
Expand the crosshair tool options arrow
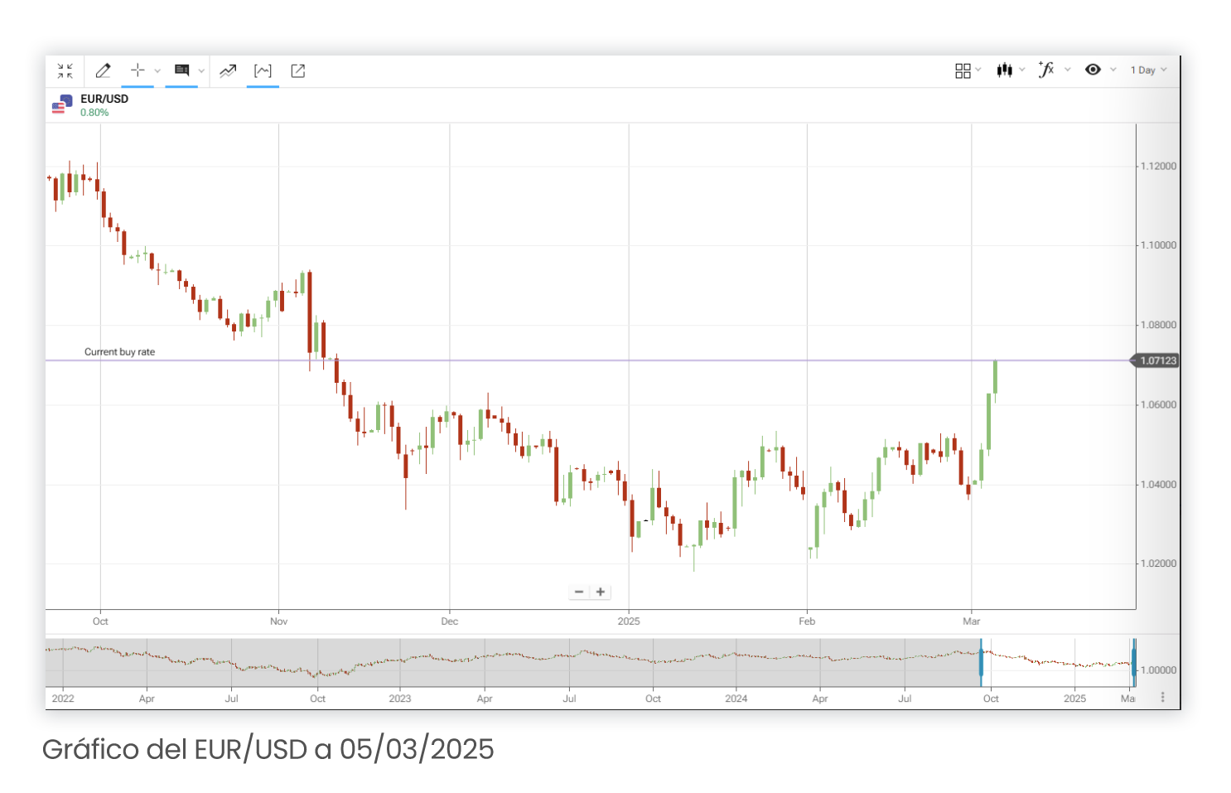tap(157, 71)
